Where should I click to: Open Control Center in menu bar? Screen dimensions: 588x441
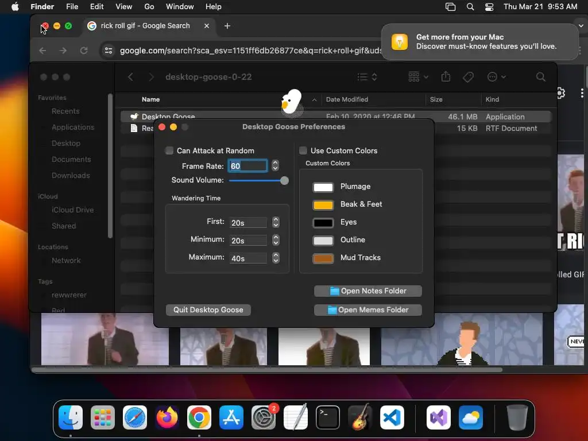tap(489, 7)
